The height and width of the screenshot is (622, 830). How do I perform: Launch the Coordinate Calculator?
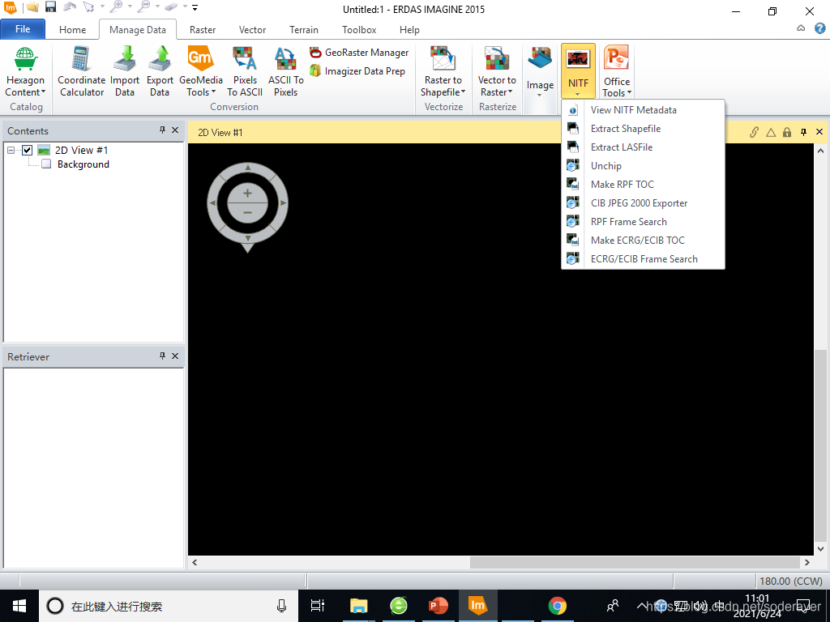click(x=82, y=72)
